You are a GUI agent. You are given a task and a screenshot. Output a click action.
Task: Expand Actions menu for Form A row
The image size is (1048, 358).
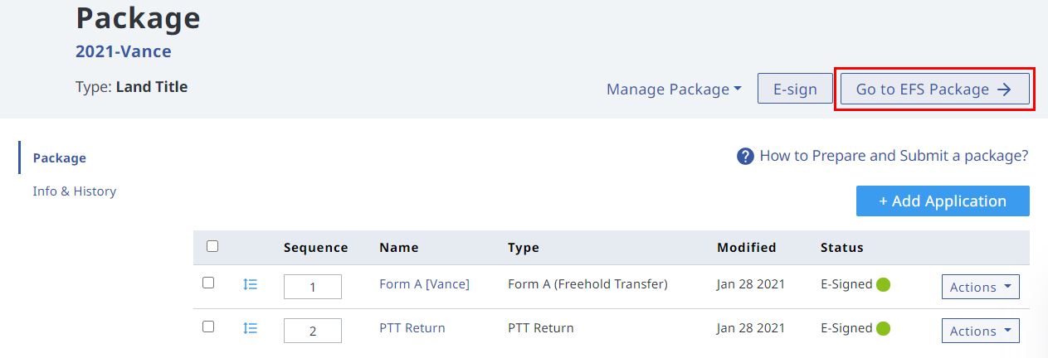coord(981,287)
